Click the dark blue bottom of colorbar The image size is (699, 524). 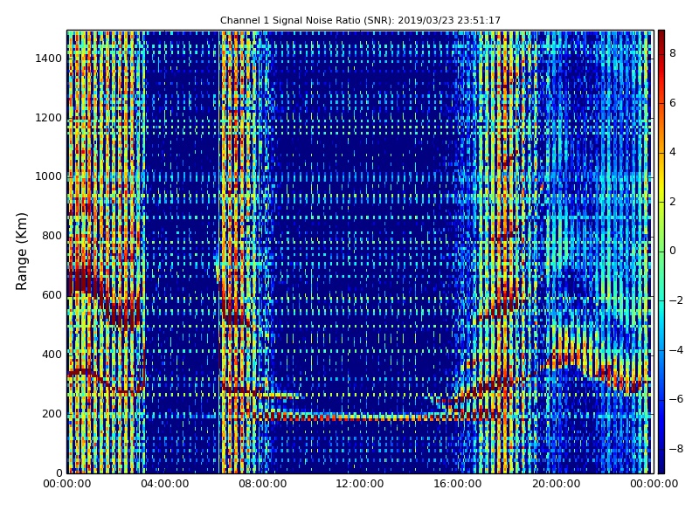(661, 465)
